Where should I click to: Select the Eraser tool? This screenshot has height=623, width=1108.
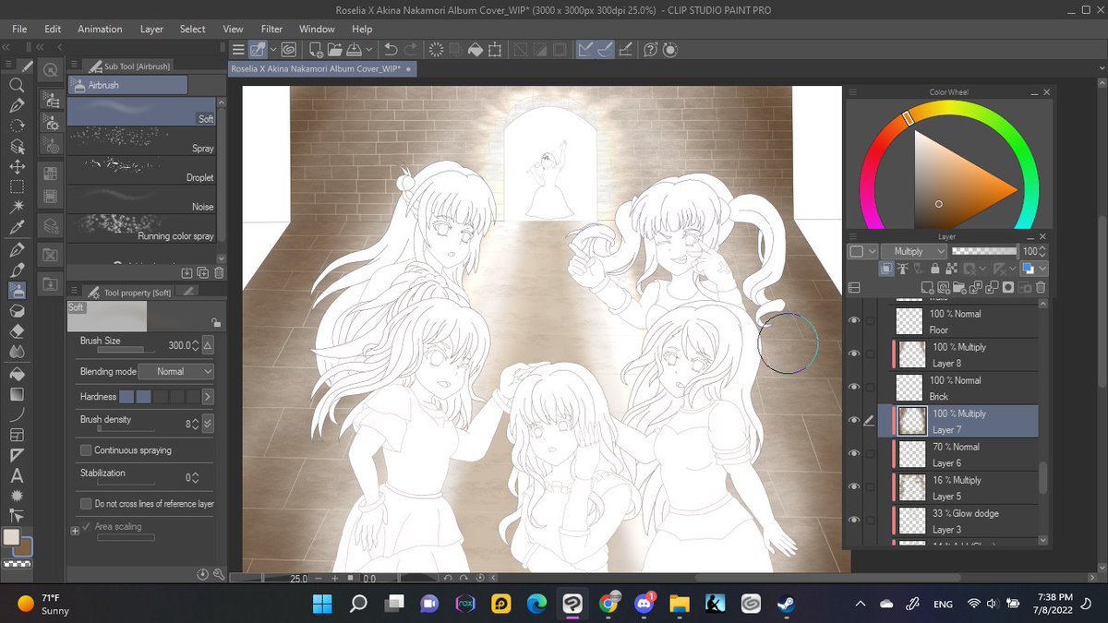point(17,331)
